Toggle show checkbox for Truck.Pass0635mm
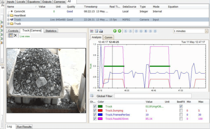The height and width of the screenshot is (129, 210). click(95, 119)
